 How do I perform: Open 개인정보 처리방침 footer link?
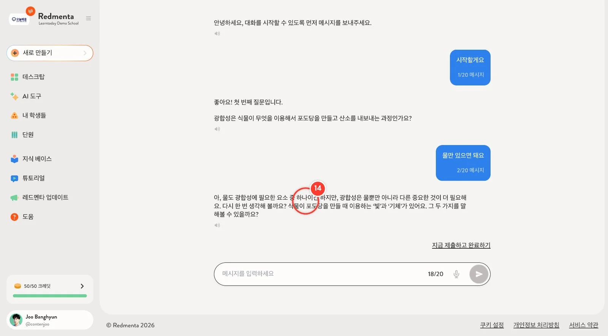(x=536, y=325)
